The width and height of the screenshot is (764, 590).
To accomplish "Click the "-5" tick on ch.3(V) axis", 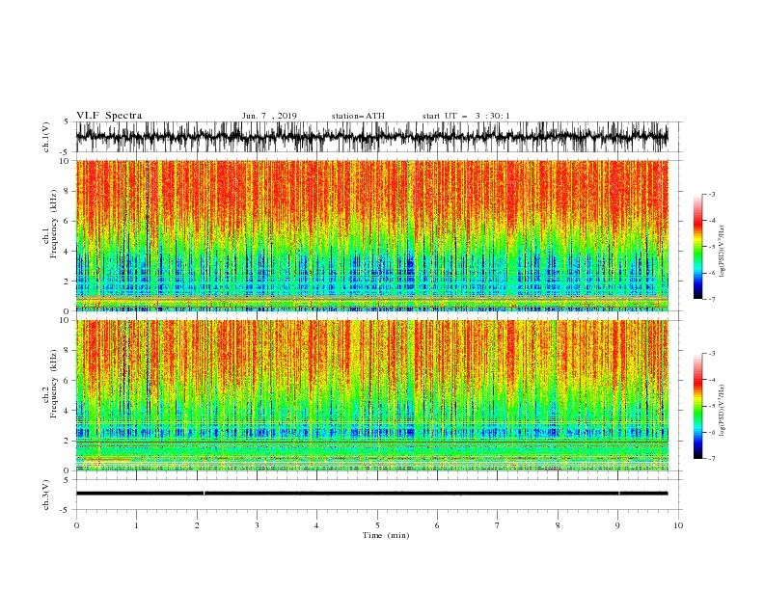I will pos(66,510).
